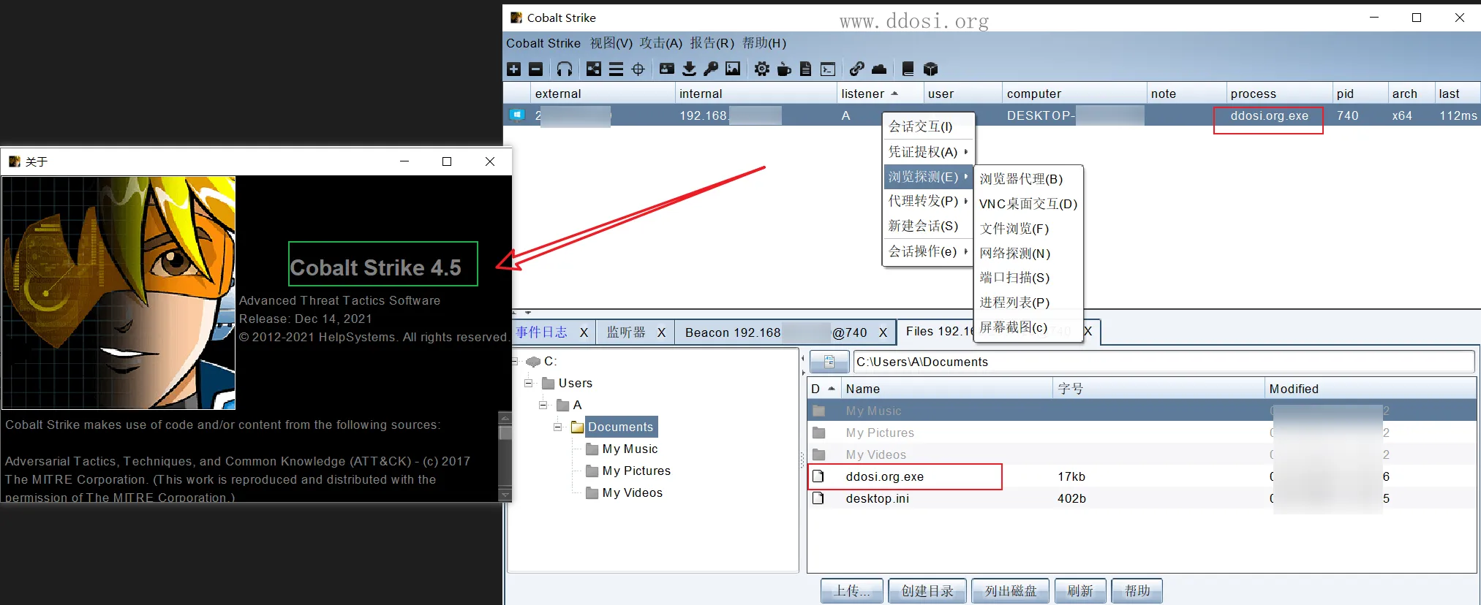This screenshot has width=1481, height=605.
Task: Open the 视图(V) menu
Action: pos(611,43)
